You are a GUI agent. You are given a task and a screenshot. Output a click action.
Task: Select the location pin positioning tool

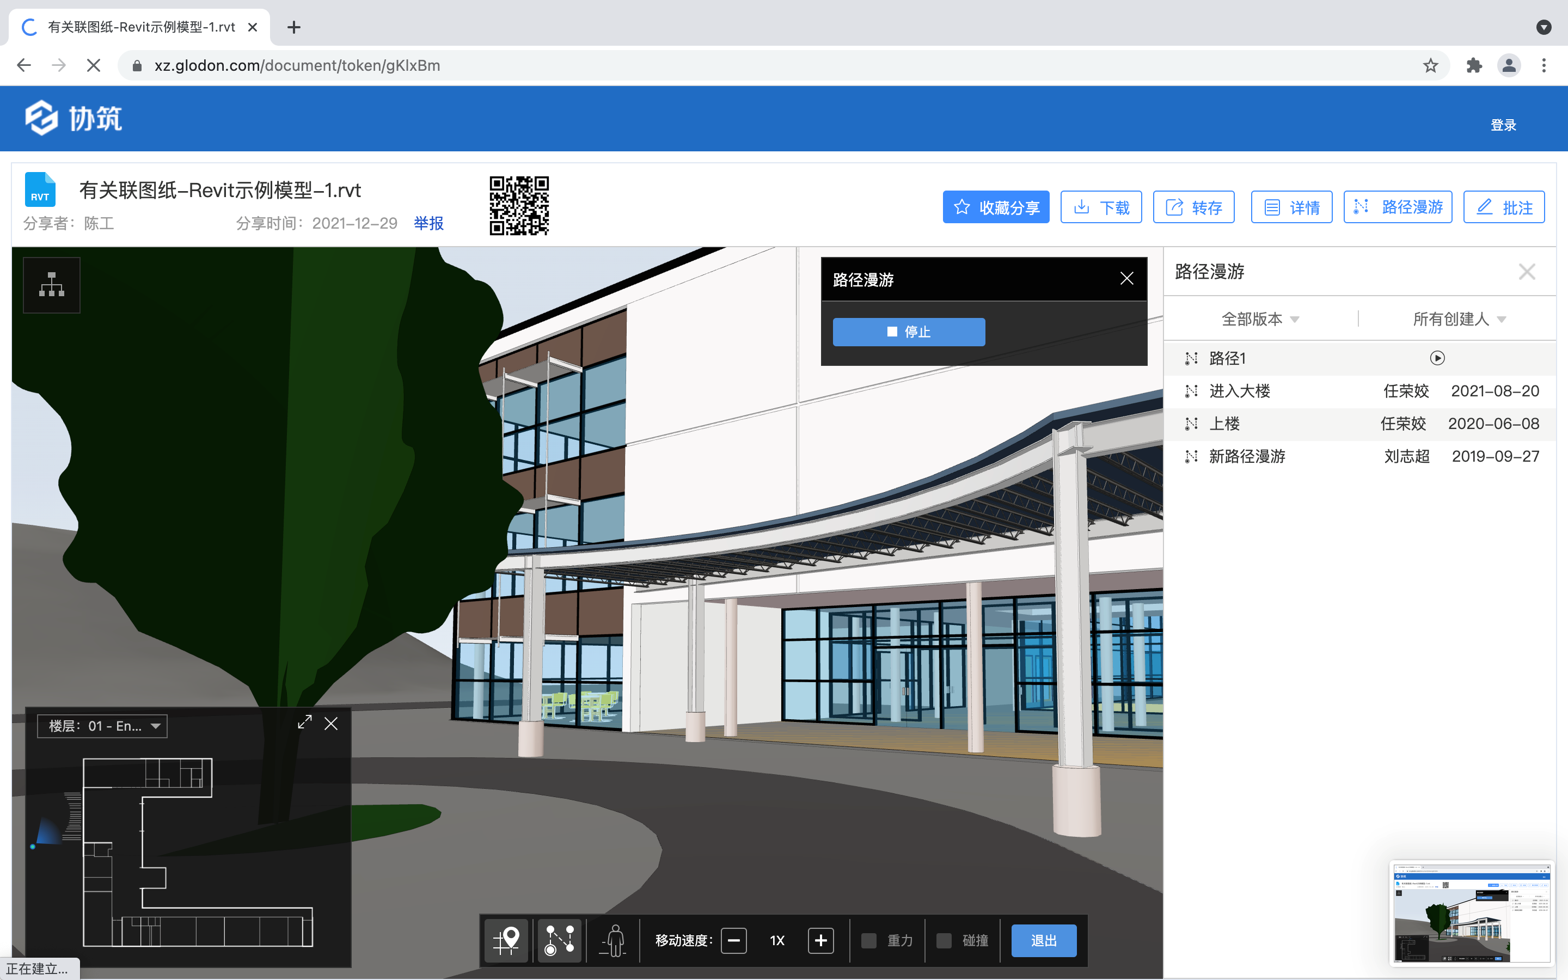pos(507,940)
